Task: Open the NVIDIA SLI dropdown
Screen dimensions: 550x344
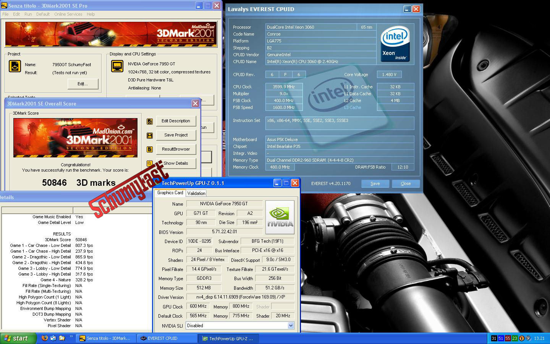Action: pos(291,326)
